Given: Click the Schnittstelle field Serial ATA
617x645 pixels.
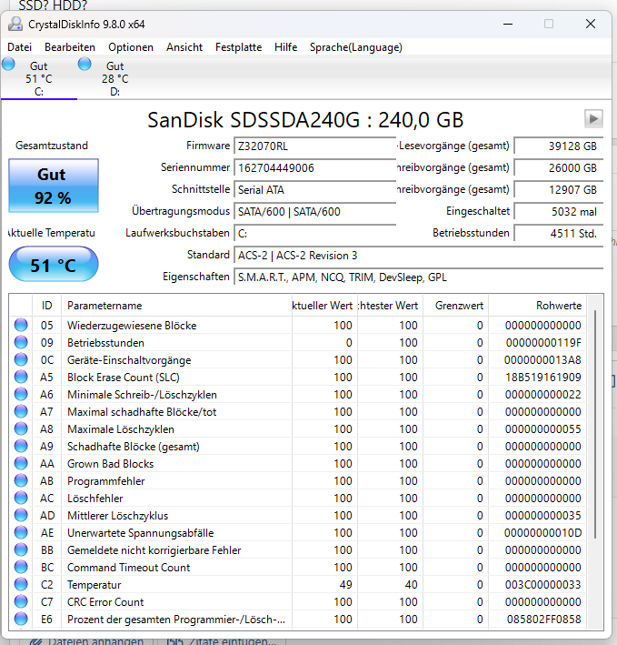Looking at the screenshot, I should click(x=314, y=189).
